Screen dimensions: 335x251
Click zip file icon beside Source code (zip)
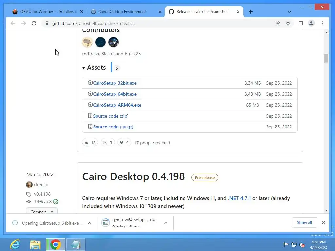click(x=90, y=116)
